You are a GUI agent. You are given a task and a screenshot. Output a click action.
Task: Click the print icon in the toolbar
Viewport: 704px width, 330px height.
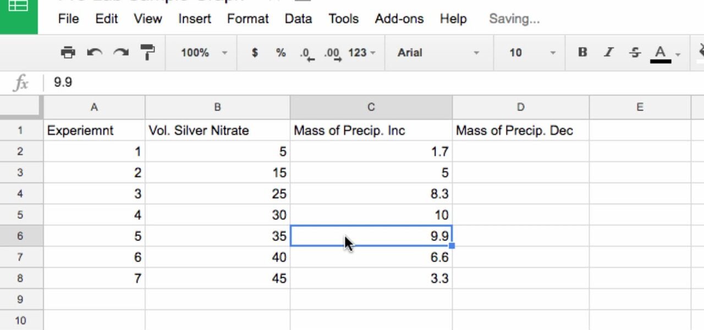pos(68,53)
